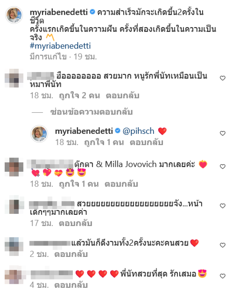This screenshot has height=299, width=232.
Task: Click the verified badge beside caption username
Action: 92,12
